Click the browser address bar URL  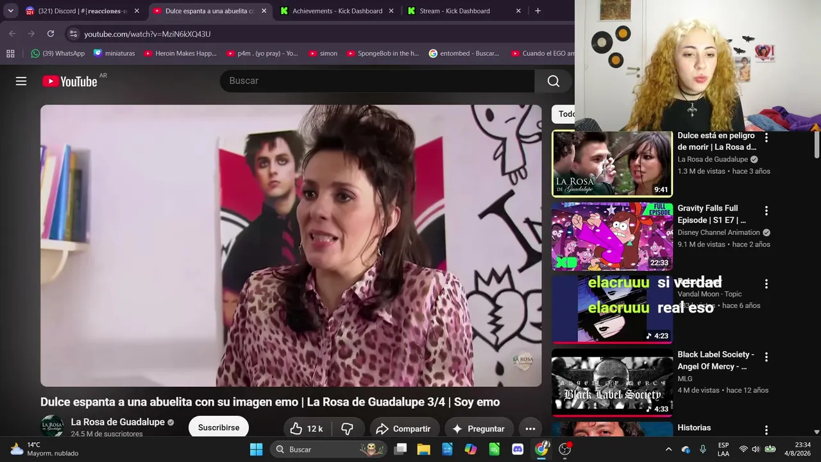(147, 34)
